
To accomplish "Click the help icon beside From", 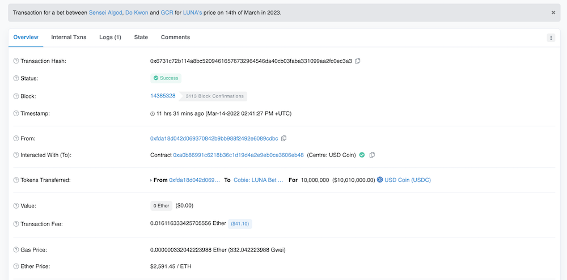I will tap(16, 138).
